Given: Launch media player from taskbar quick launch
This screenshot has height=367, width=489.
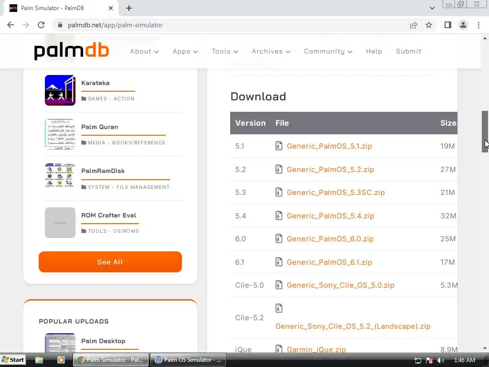Looking at the screenshot, I should coord(61,360).
